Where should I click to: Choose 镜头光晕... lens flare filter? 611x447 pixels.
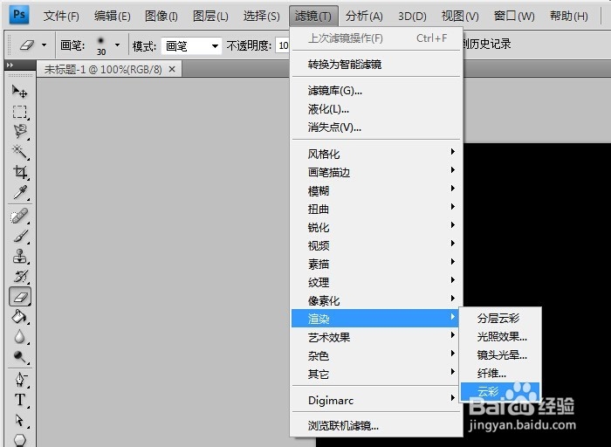(x=500, y=355)
